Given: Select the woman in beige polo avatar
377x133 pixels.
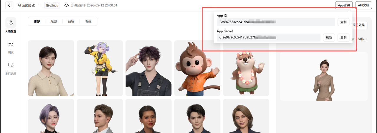Looking at the screenshot, I should 51,68.
